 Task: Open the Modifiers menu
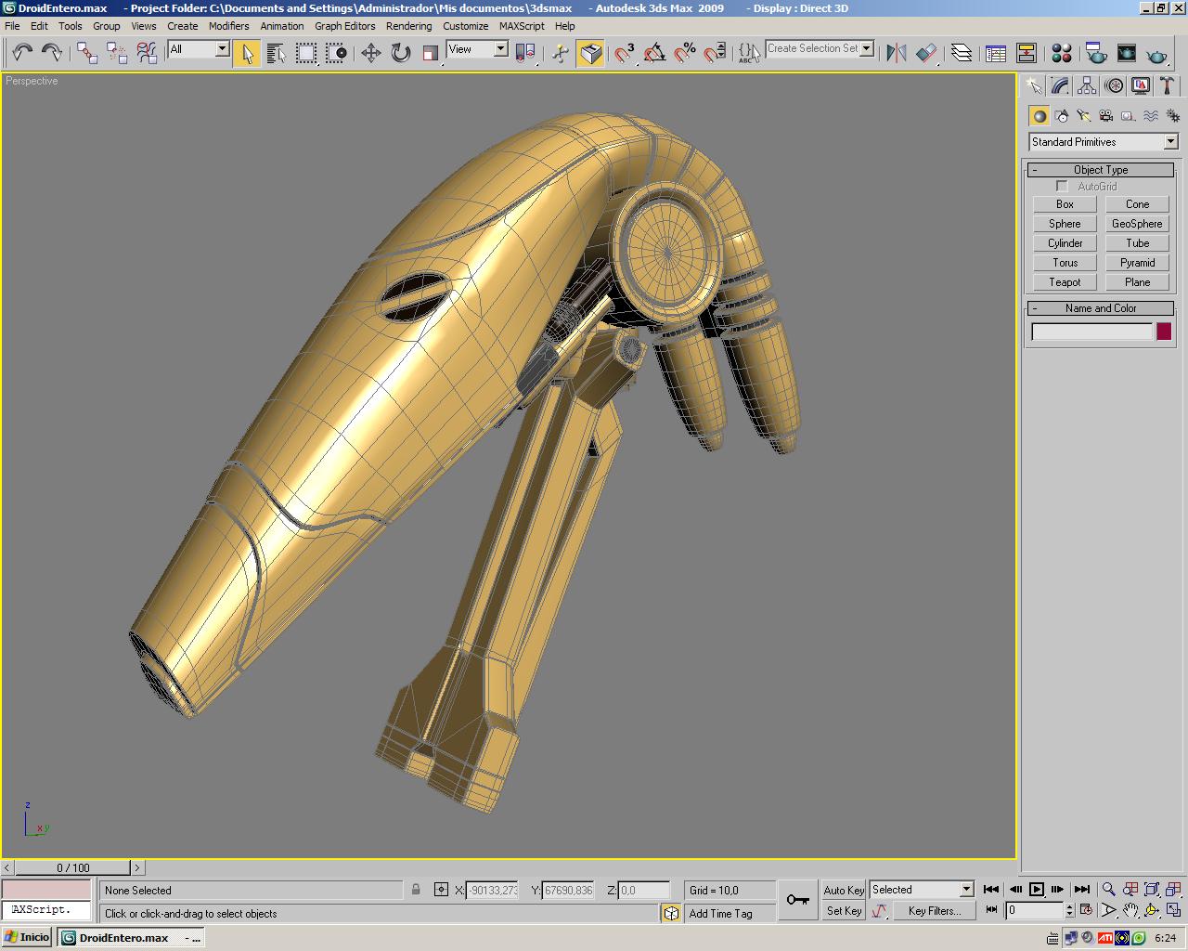tap(228, 26)
